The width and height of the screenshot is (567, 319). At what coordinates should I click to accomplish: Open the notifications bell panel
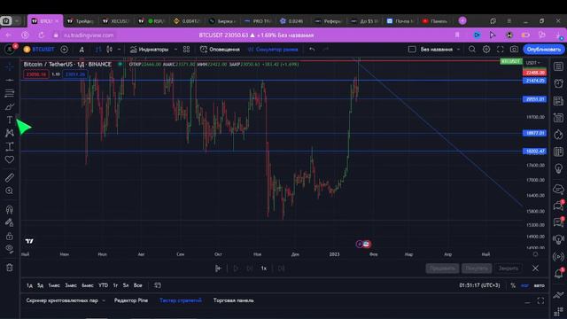click(x=558, y=274)
